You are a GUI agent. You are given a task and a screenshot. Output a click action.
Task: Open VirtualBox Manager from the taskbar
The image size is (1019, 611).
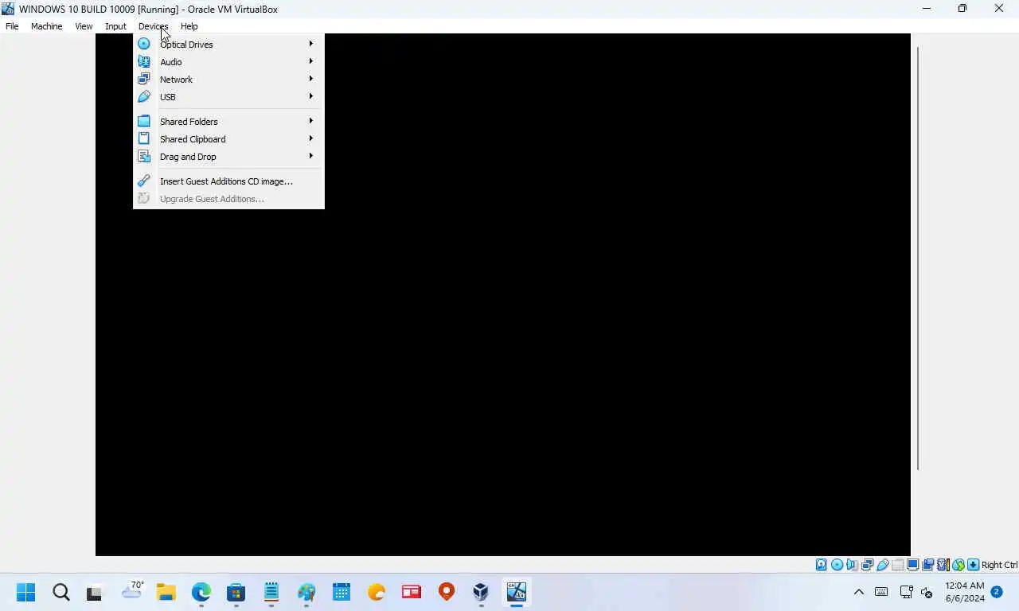(481, 592)
